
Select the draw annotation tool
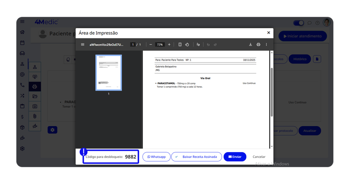tap(198, 44)
